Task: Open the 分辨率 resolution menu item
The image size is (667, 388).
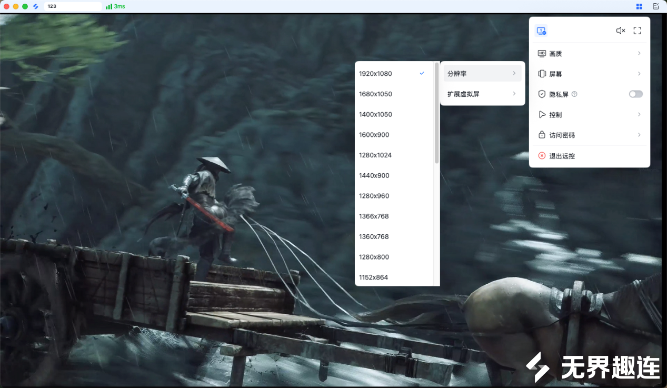Action: 482,73
